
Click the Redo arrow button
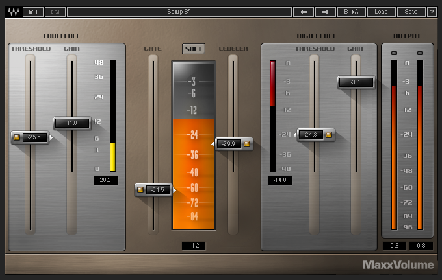55,12
